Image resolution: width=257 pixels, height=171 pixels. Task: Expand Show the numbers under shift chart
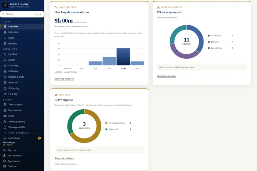pyautogui.click(x=64, y=79)
